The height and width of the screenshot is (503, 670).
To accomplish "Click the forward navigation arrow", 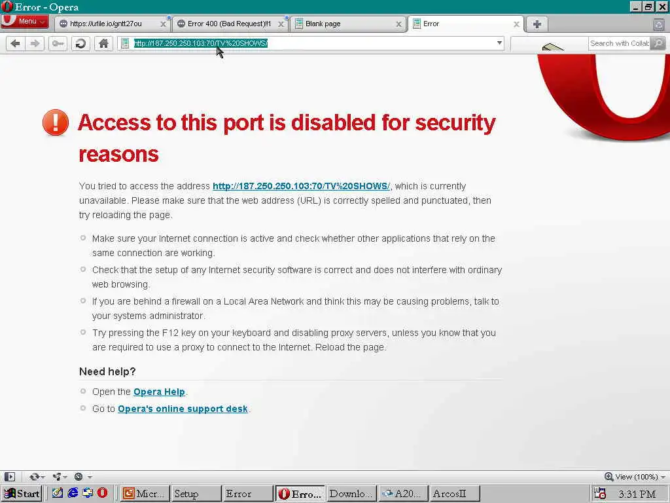I will pyautogui.click(x=35, y=43).
